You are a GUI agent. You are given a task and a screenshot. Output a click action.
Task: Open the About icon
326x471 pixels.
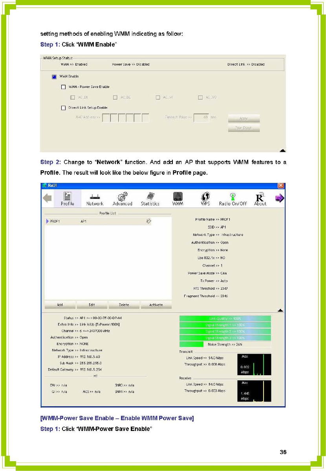(260, 199)
